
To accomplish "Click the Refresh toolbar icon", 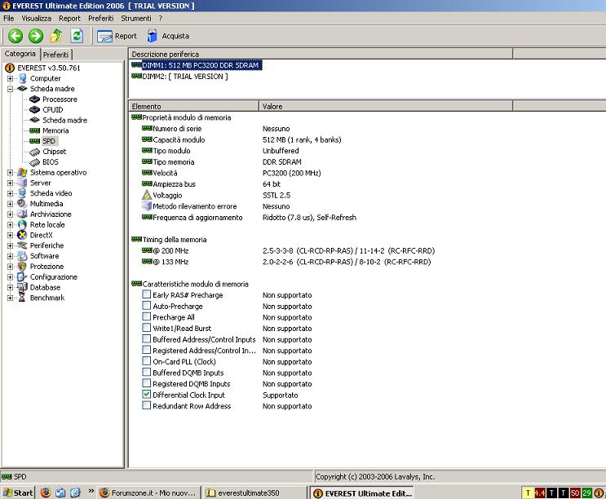I will coord(77,36).
